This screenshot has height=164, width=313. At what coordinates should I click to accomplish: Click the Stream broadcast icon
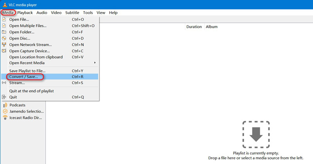click(x=4, y=83)
